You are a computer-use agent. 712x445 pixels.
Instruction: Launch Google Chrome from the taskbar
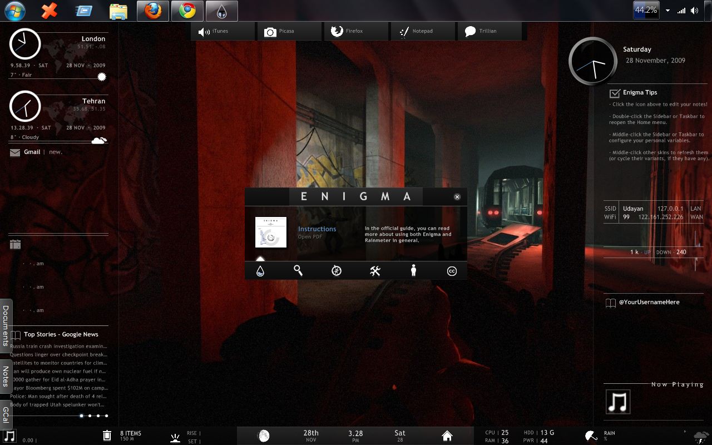coord(187,11)
